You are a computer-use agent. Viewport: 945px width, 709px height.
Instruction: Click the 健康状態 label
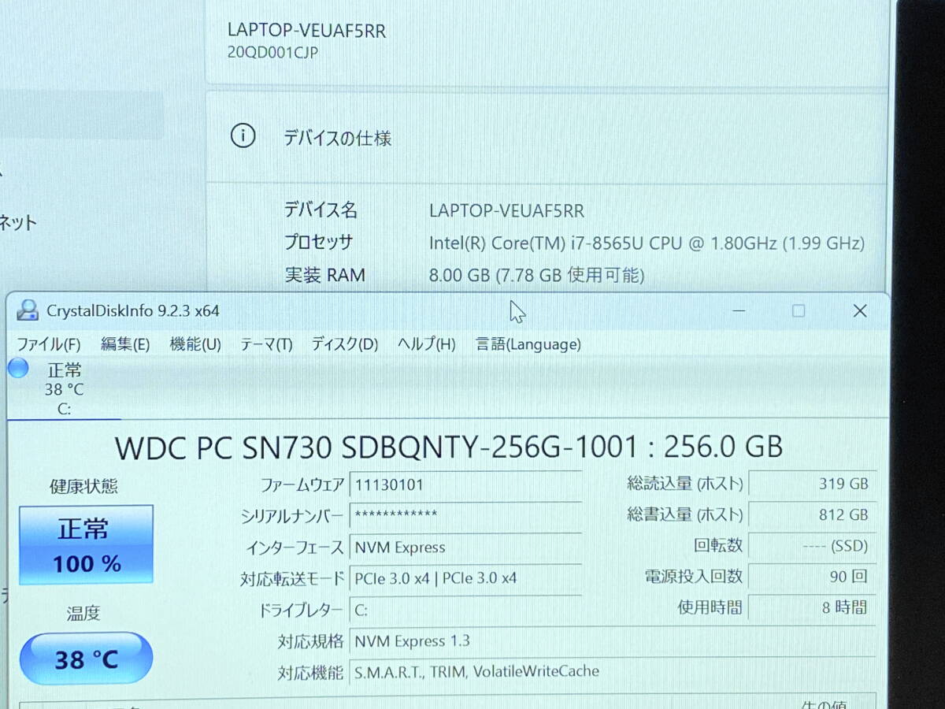coord(83,486)
